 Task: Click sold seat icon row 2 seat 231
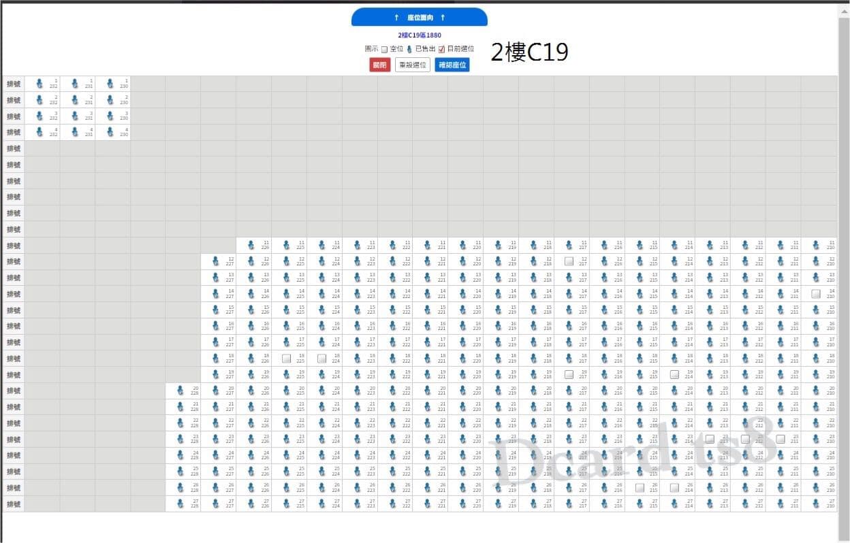coord(74,100)
